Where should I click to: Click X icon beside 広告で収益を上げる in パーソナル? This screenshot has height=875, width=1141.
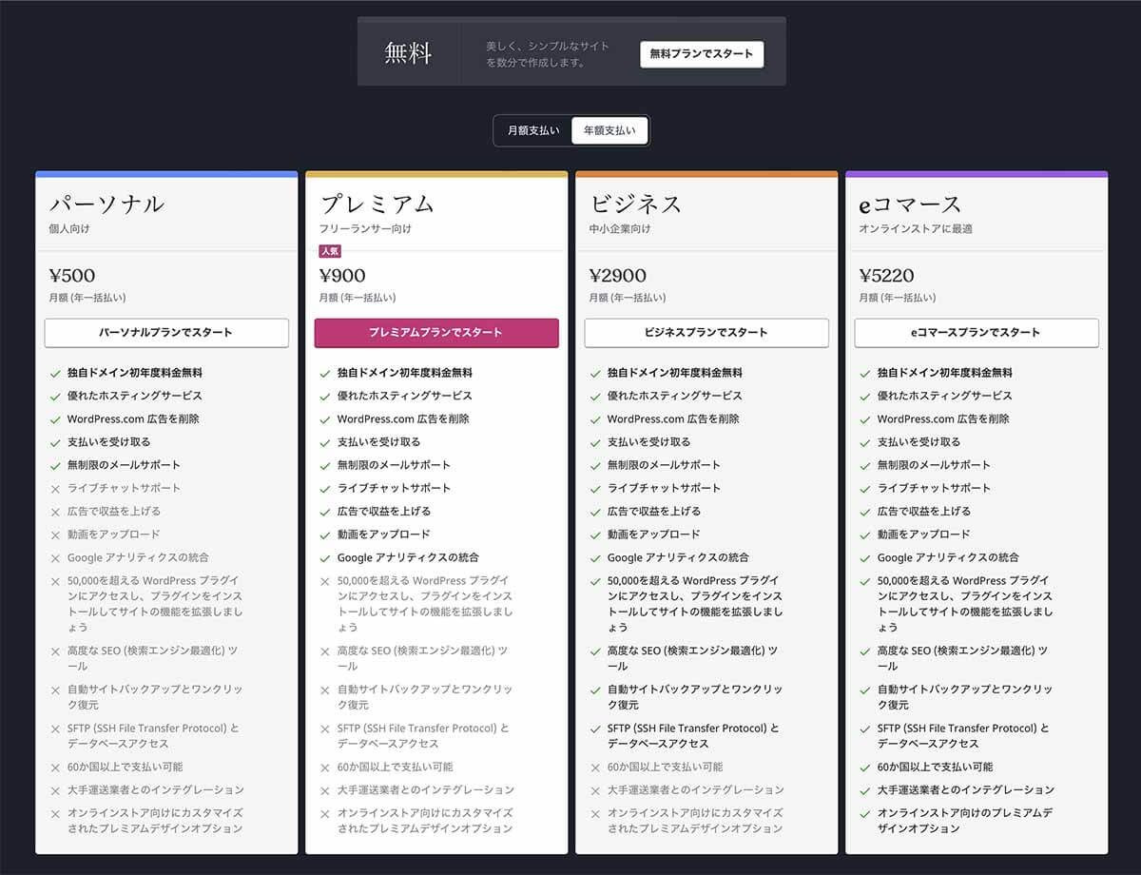tap(55, 512)
